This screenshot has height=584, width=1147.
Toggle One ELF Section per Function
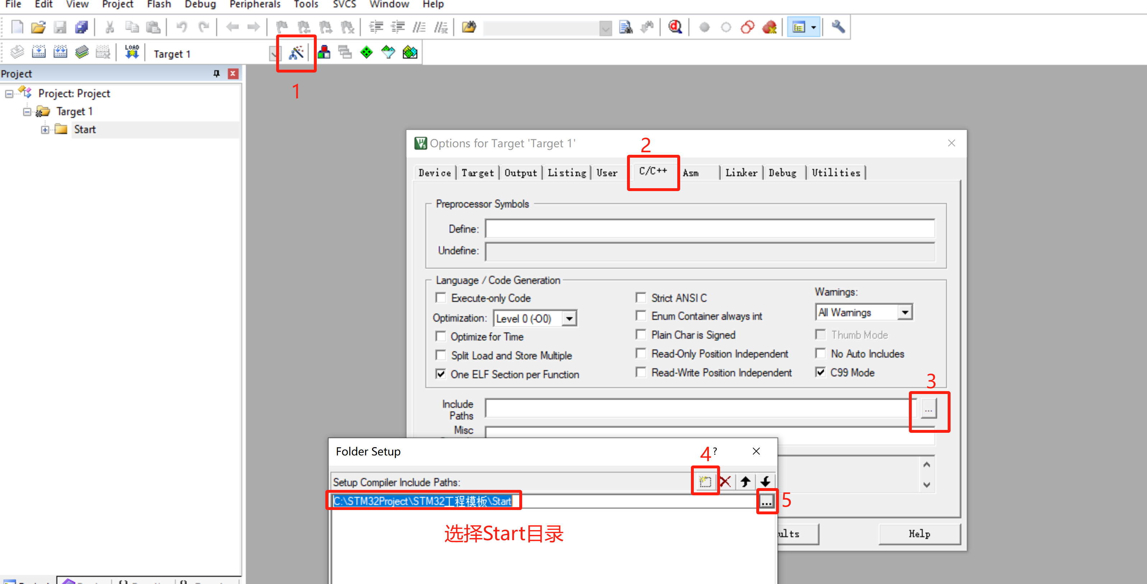click(441, 374)
